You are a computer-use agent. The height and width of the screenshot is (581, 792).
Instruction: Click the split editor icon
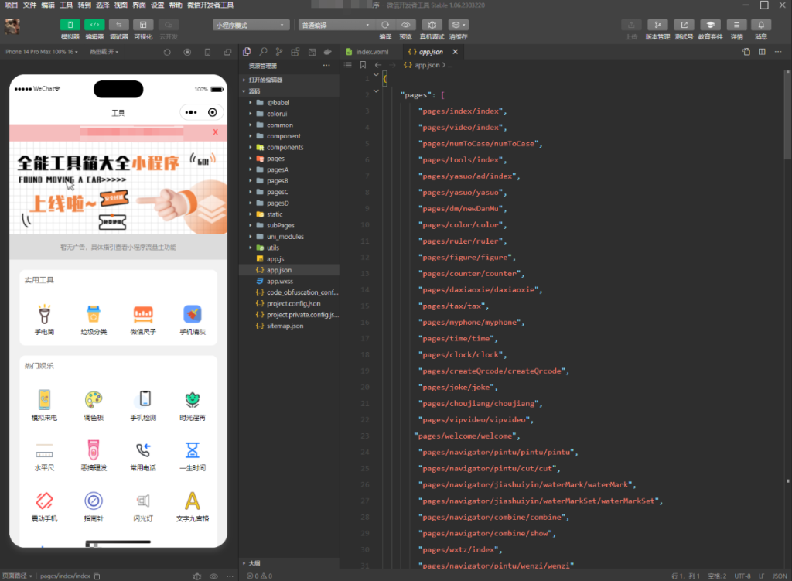tap(762, 52)
